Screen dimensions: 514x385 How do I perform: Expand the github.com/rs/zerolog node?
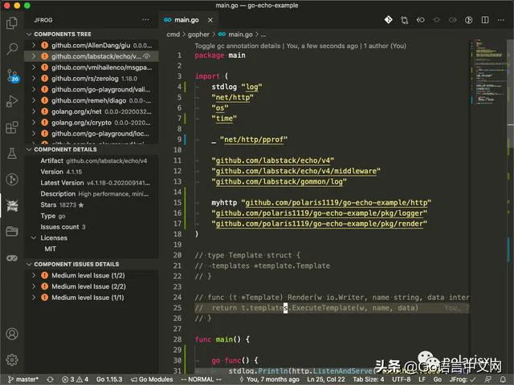pyautogui.click(x=34, y=79)
